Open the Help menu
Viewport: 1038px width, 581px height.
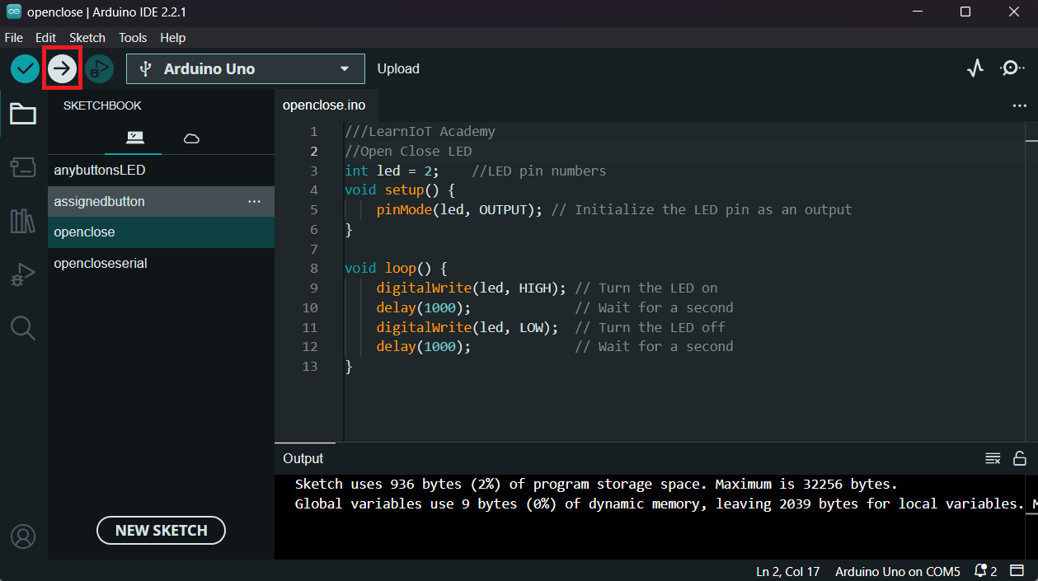(x=173, y=38)
